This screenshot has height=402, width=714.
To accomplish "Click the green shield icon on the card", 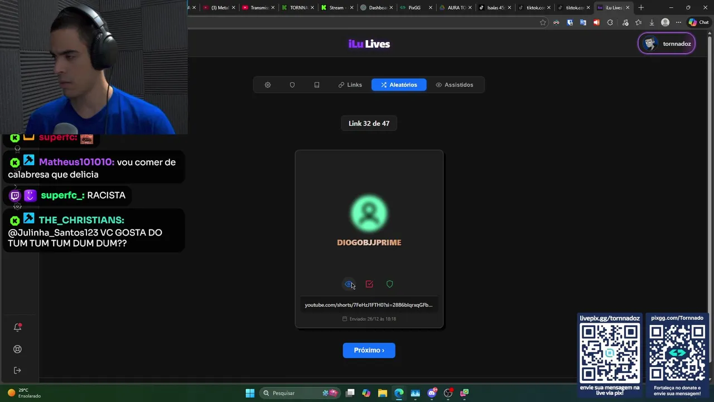I will 390,284.
